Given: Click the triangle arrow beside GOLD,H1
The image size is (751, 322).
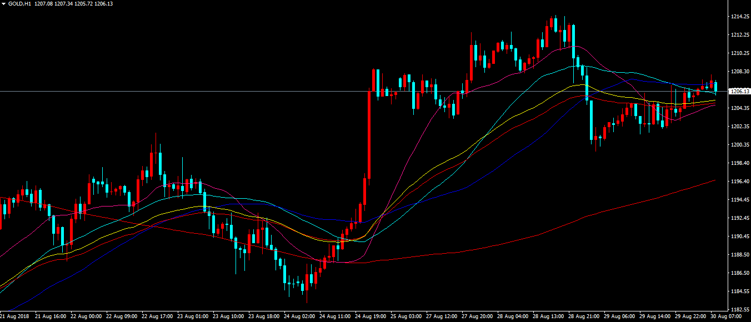Looking at the screenshot, I should pyautogui.click(x=4, y=4).
